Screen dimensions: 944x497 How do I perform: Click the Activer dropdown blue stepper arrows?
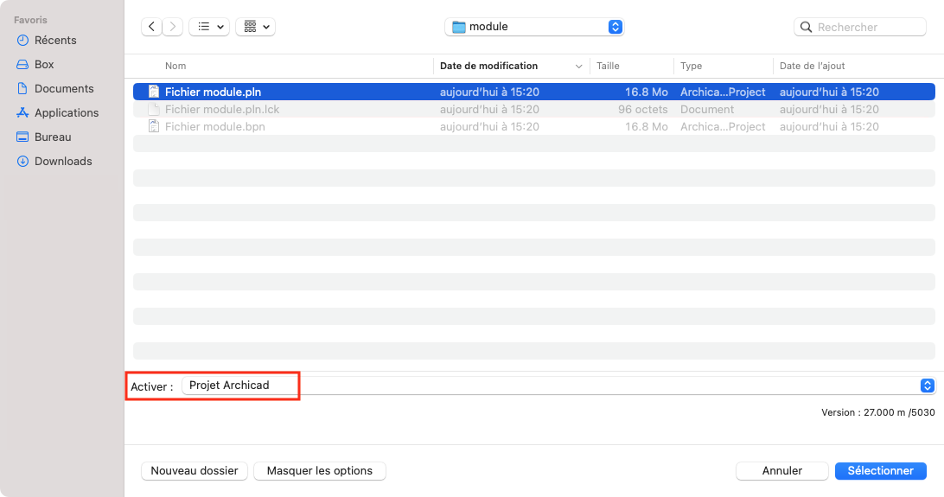927,385
